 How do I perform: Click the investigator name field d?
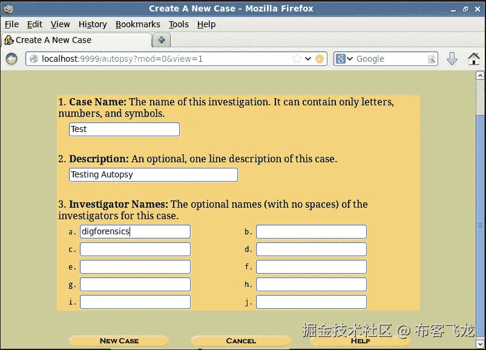pos(311,249)
